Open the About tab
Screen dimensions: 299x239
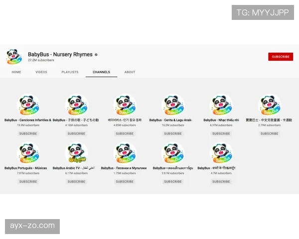pos(130,72)
